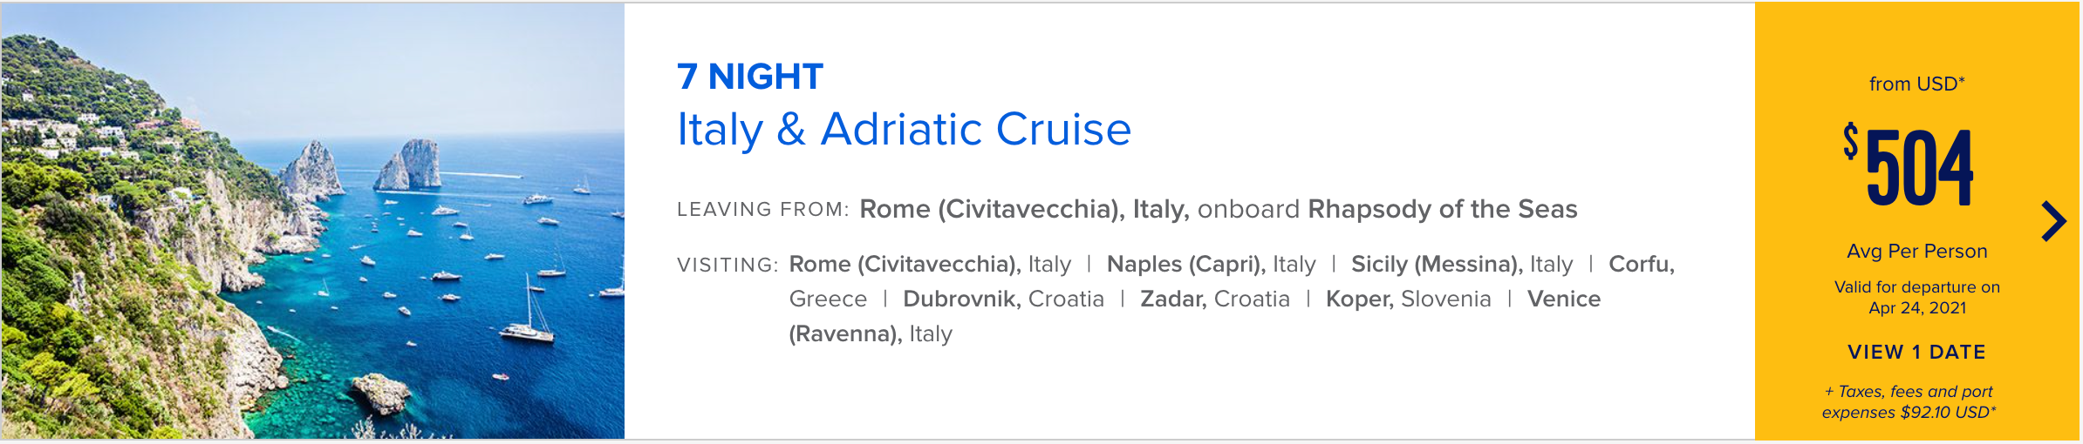Select Naples (Capri), Italy port
The height and width of the screenshot is (444, 2083).
click(x=1211, y=264)
